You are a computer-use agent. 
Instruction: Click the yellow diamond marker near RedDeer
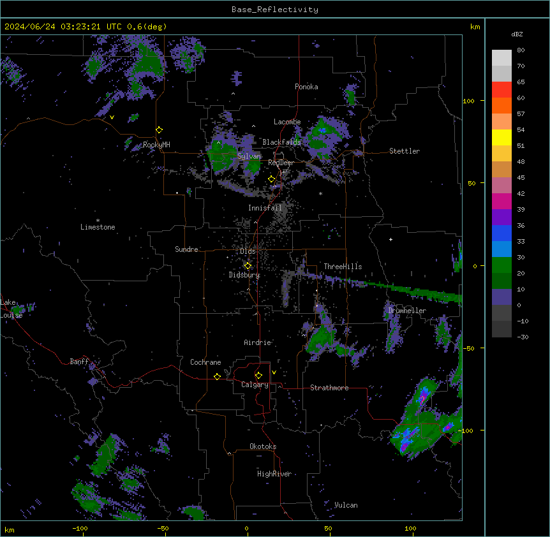tap(271, 179)
